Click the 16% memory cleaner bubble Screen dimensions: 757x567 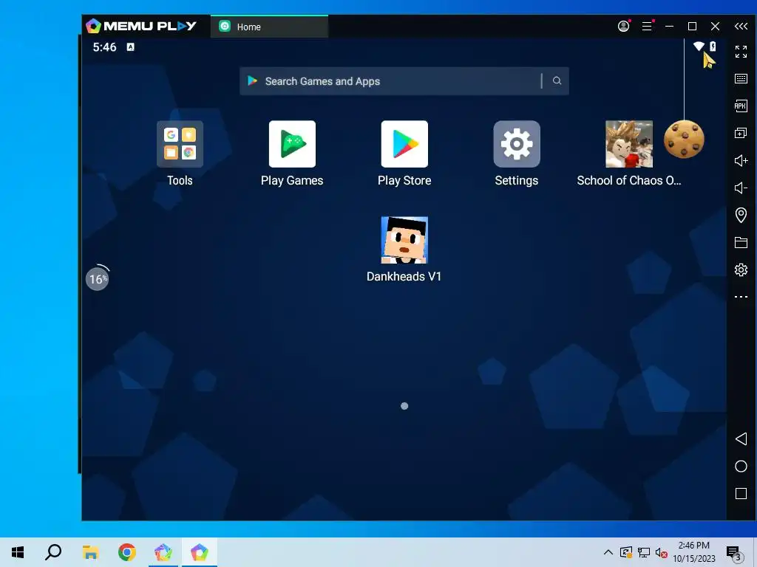pyautogui.click(x=98, y=278)
